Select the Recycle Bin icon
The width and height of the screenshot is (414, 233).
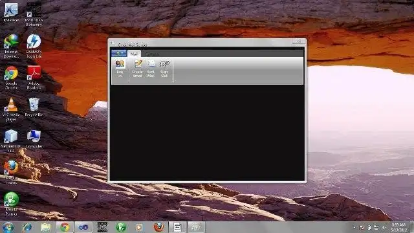(x=34, y=107)
